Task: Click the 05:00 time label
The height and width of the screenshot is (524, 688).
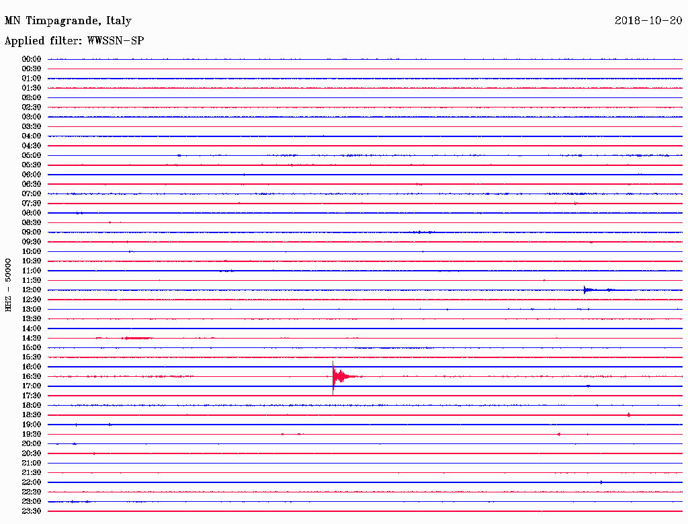Action: pyautogui.click(x=32, y=155)
